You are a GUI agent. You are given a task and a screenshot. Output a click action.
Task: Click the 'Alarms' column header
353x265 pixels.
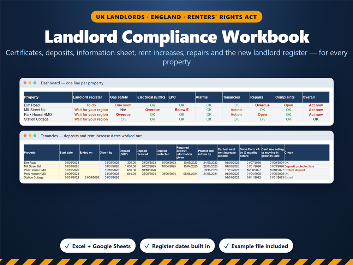click(209, 98)
